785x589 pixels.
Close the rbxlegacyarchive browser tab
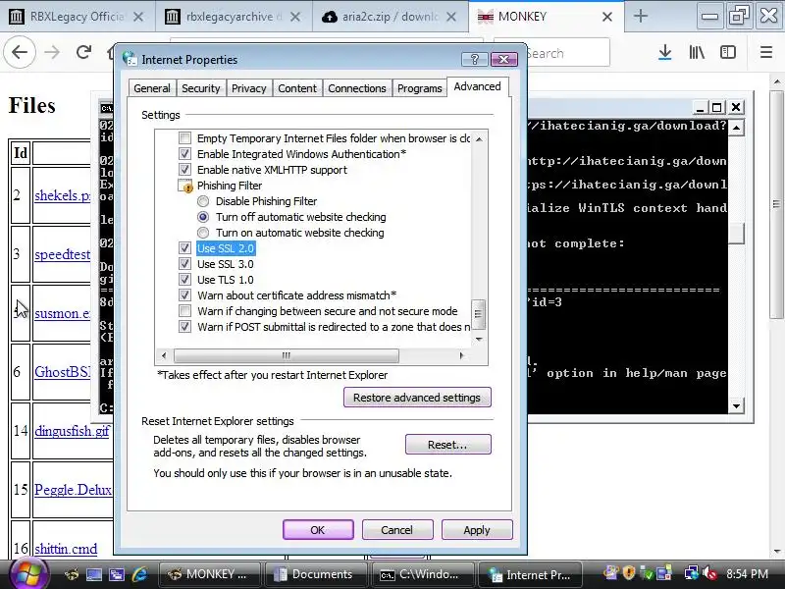(295, 17)
